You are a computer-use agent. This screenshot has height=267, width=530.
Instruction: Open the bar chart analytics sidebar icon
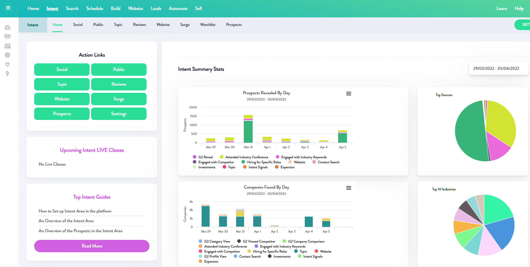click(x=7, y=46)
